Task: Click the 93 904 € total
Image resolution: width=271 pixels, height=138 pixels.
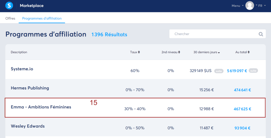Action: pyautogui.click(x=242, y=128)
